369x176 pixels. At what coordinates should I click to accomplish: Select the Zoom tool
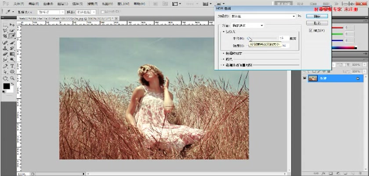coord(12,78)
